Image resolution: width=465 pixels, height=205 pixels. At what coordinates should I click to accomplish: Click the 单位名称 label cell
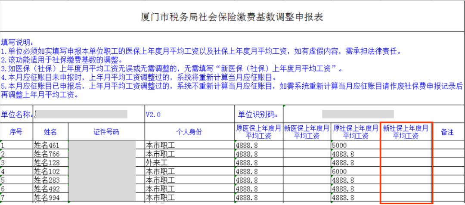click(x=17, y=115)
